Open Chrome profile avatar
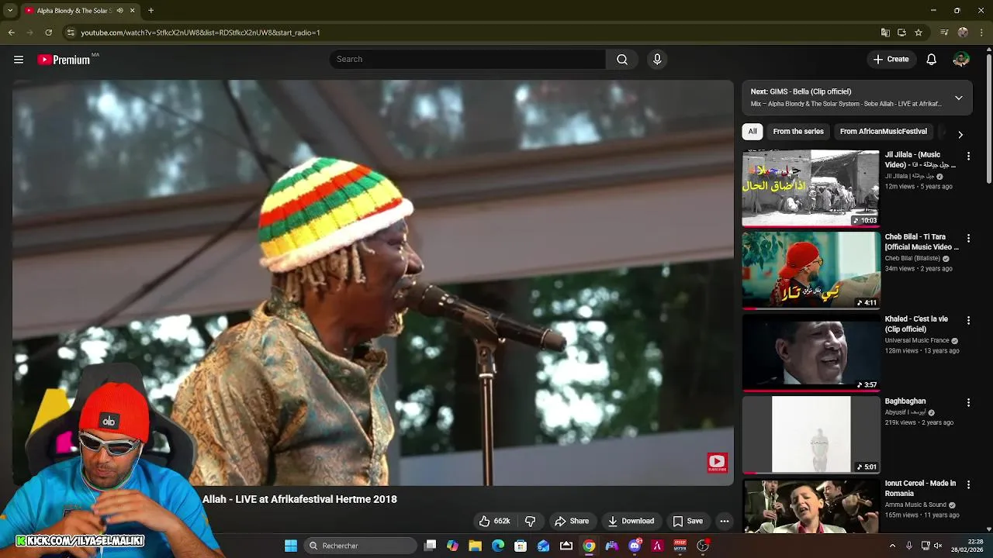Screen dimensions: 993x558 (x=963, y=33)
